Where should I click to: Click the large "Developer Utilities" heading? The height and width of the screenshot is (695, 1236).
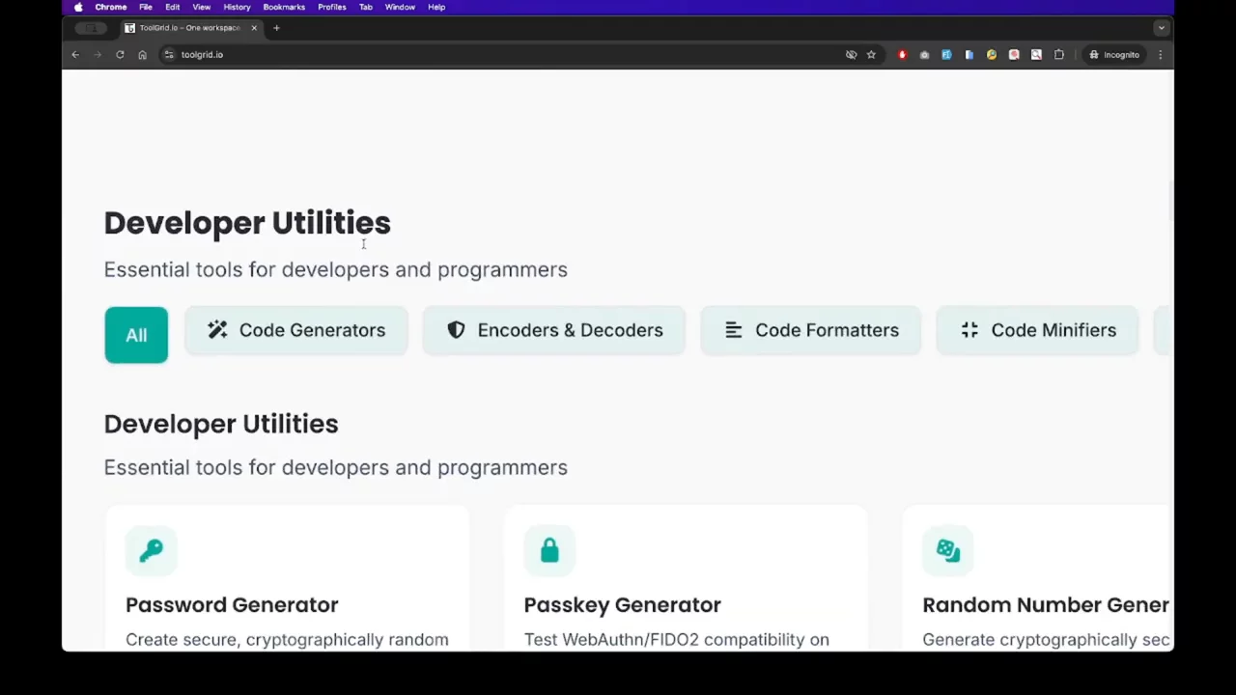(x=247, y=223)
